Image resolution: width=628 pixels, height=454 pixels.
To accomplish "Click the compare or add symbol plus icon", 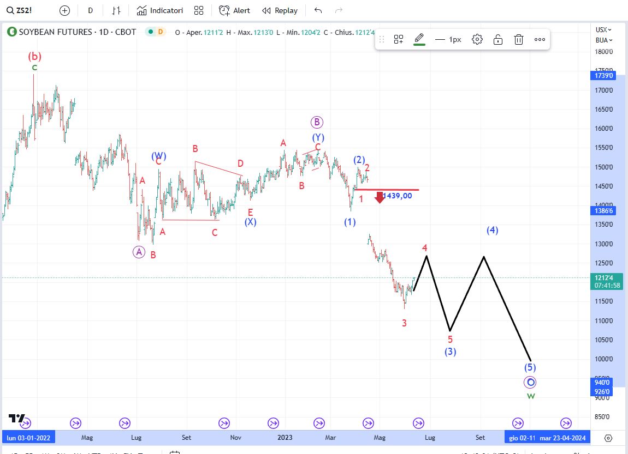I will [64, 11].
